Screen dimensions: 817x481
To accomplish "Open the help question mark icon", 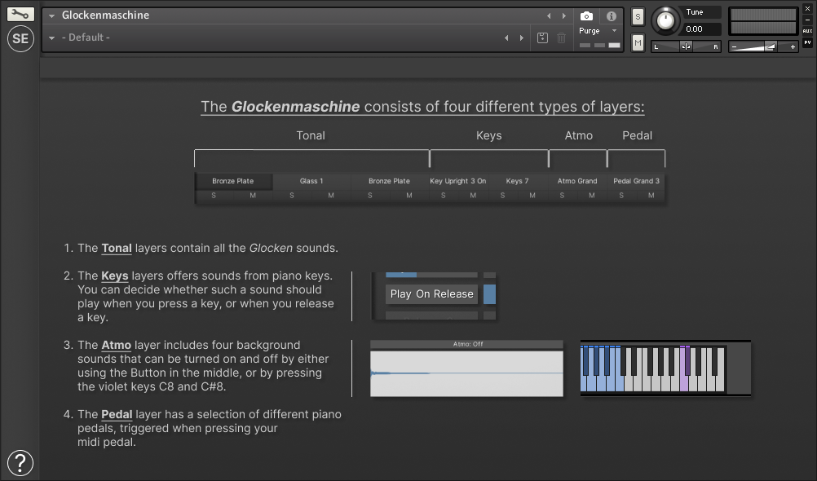I will click(20, 462).
